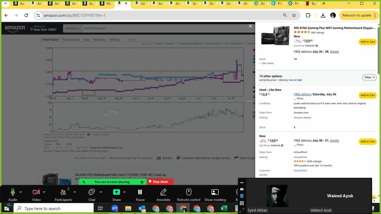Switch Zoom video panel to grid view
Screen dimensions: 381x214
pos(242,203)
